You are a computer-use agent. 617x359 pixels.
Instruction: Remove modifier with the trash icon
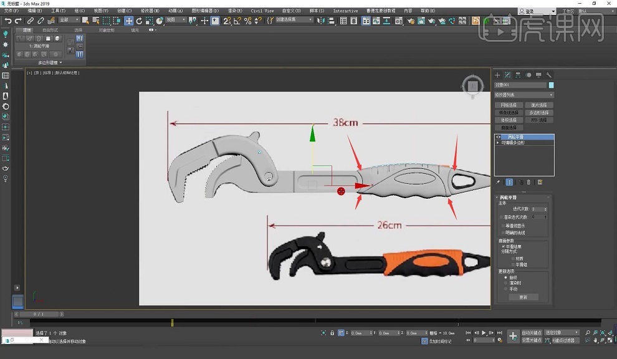tap(529, 182)
